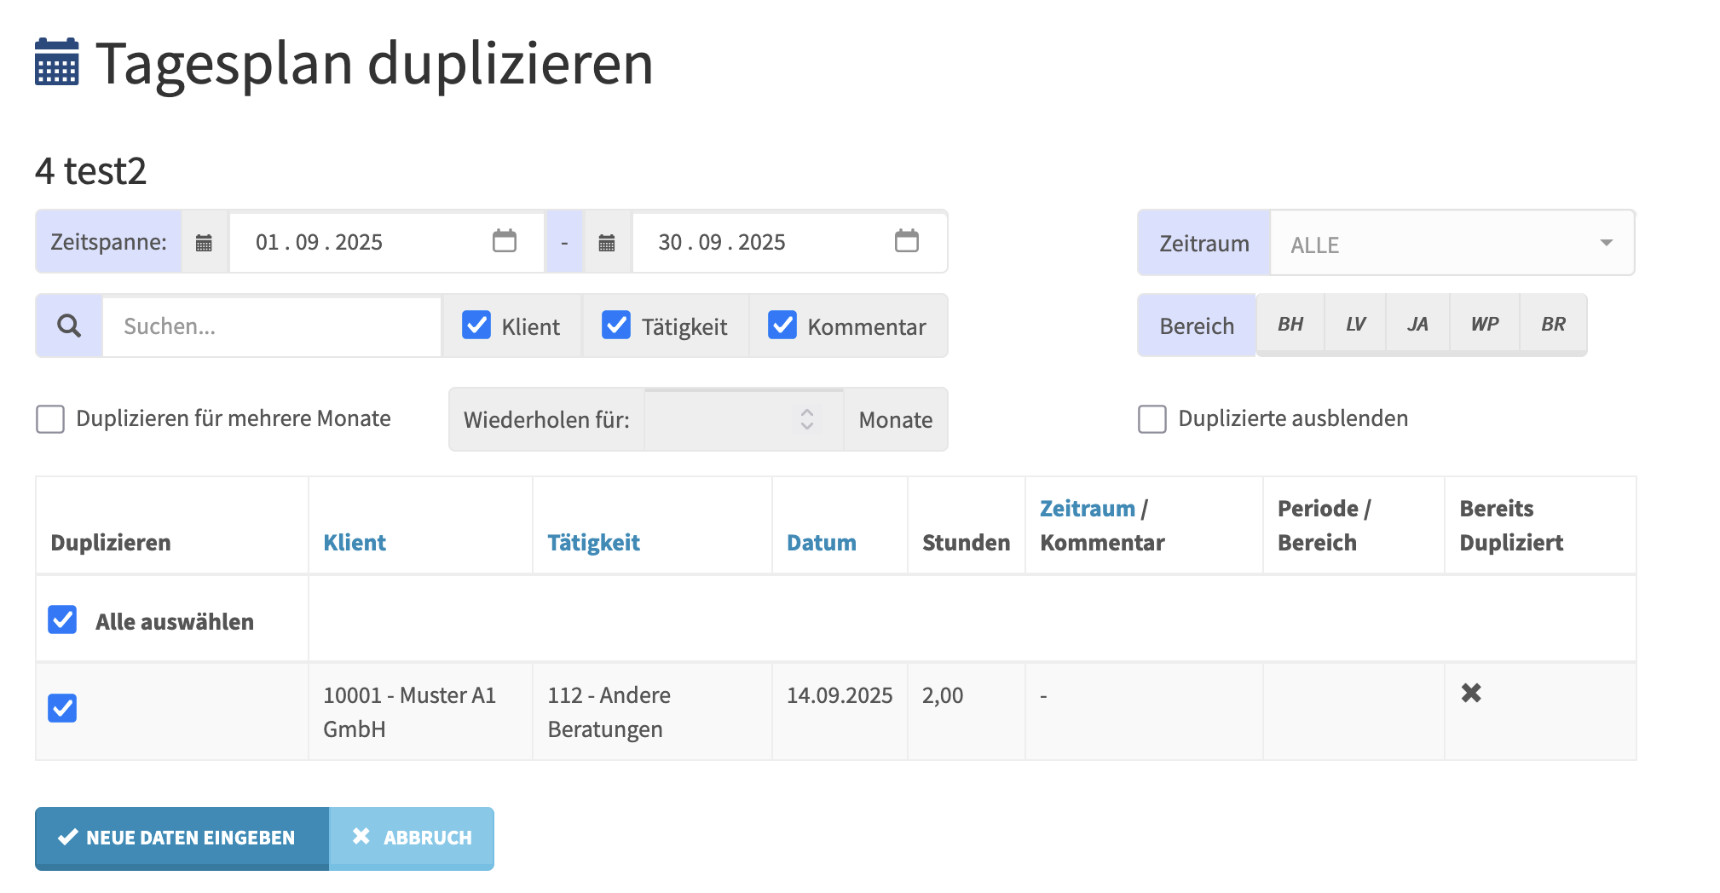
Task: Check the Duplizierte ausblenden option
Action: pyautogui.click(x=1151, y=419)
